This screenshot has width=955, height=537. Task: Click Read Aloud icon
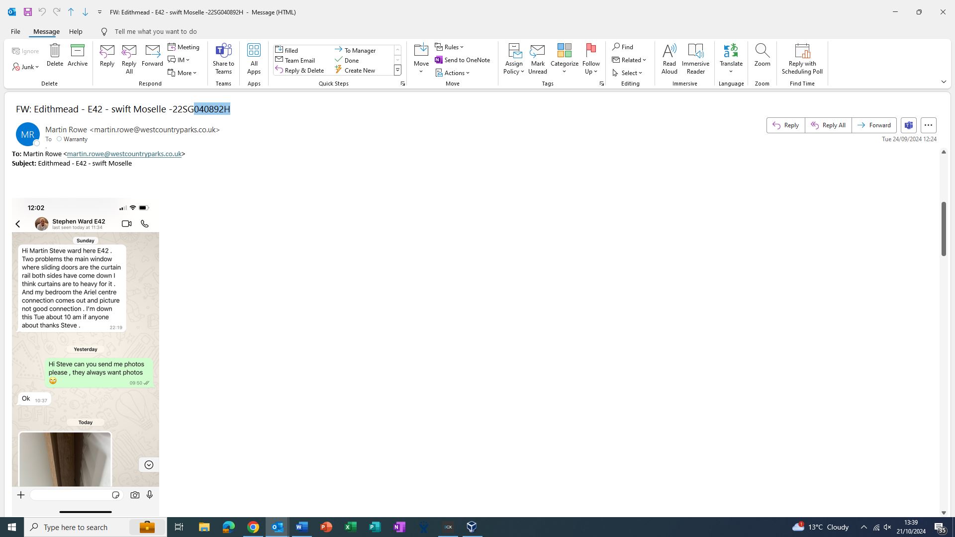coord(669,51)
